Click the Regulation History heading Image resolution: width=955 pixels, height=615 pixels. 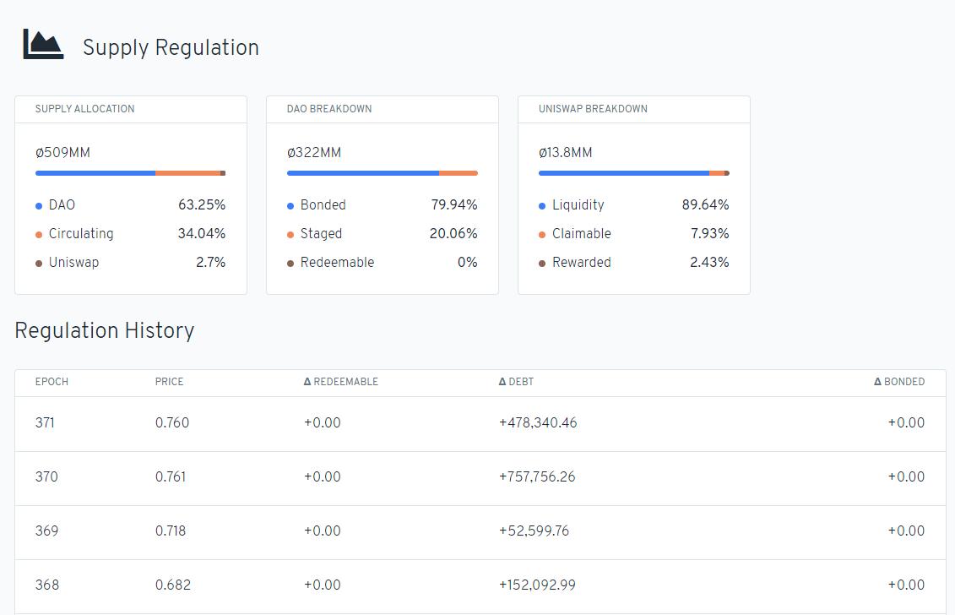coord(105,330)
